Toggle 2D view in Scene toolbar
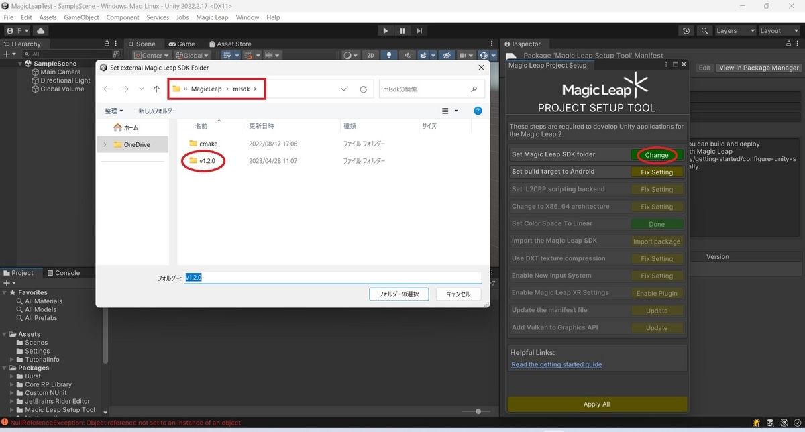 coord(370,56)
